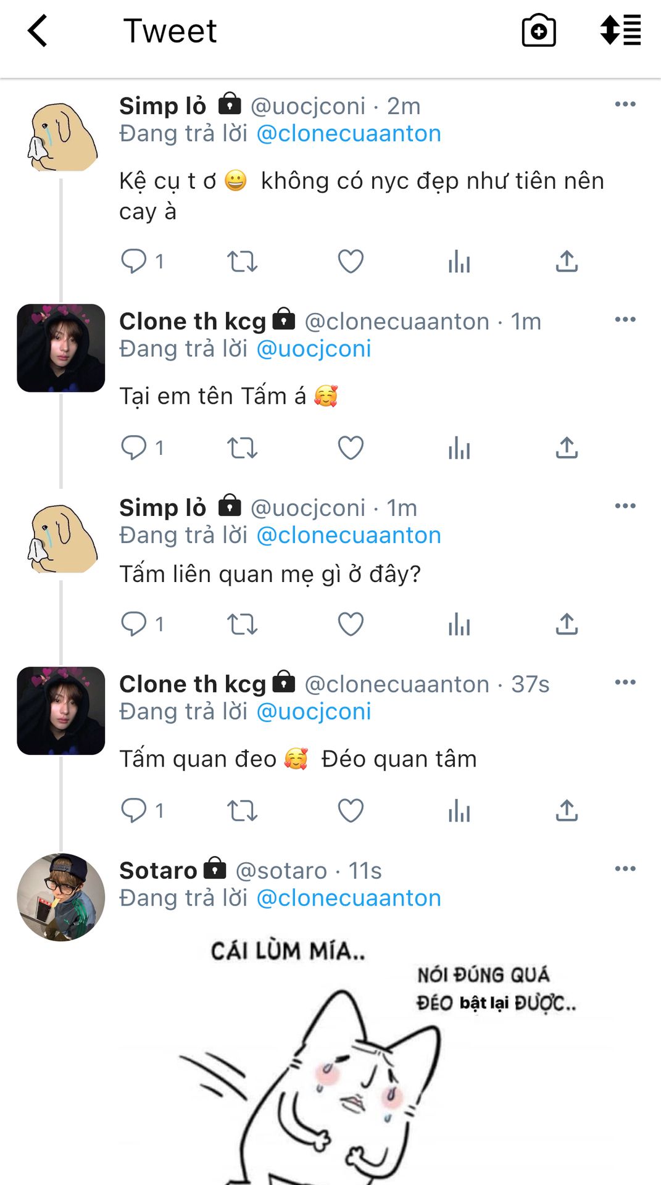Open @clonecuaanton mention in Sotaro's reply
The width and height of the screenshot is (661, 1185).
(x=349, y=898)
